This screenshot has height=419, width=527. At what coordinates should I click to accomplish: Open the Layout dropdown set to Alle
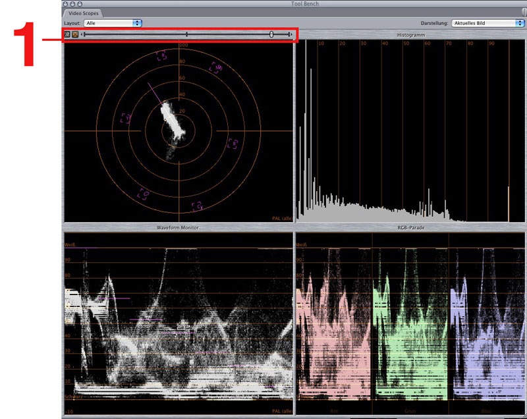114,23
